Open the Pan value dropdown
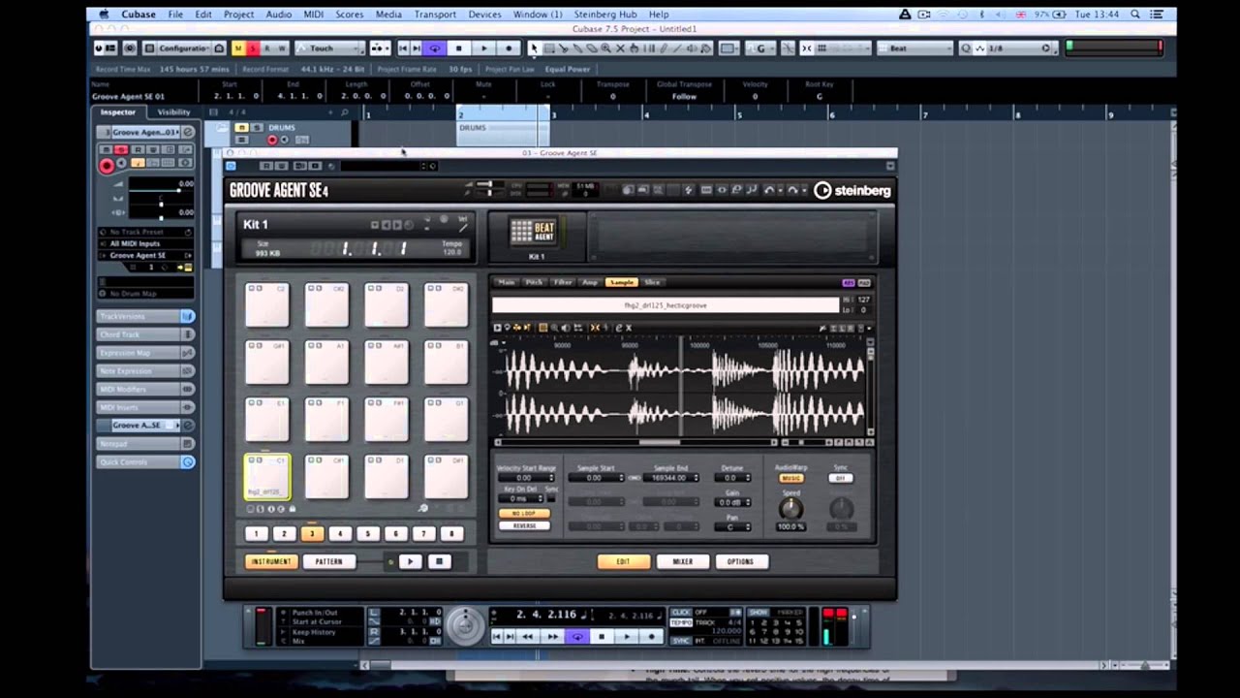 point(732,526)
